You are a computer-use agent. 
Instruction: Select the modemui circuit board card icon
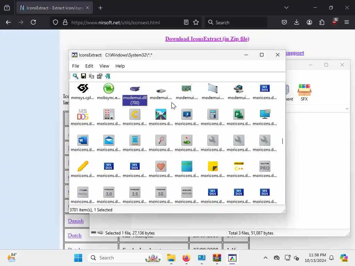(x=187, y=91)
